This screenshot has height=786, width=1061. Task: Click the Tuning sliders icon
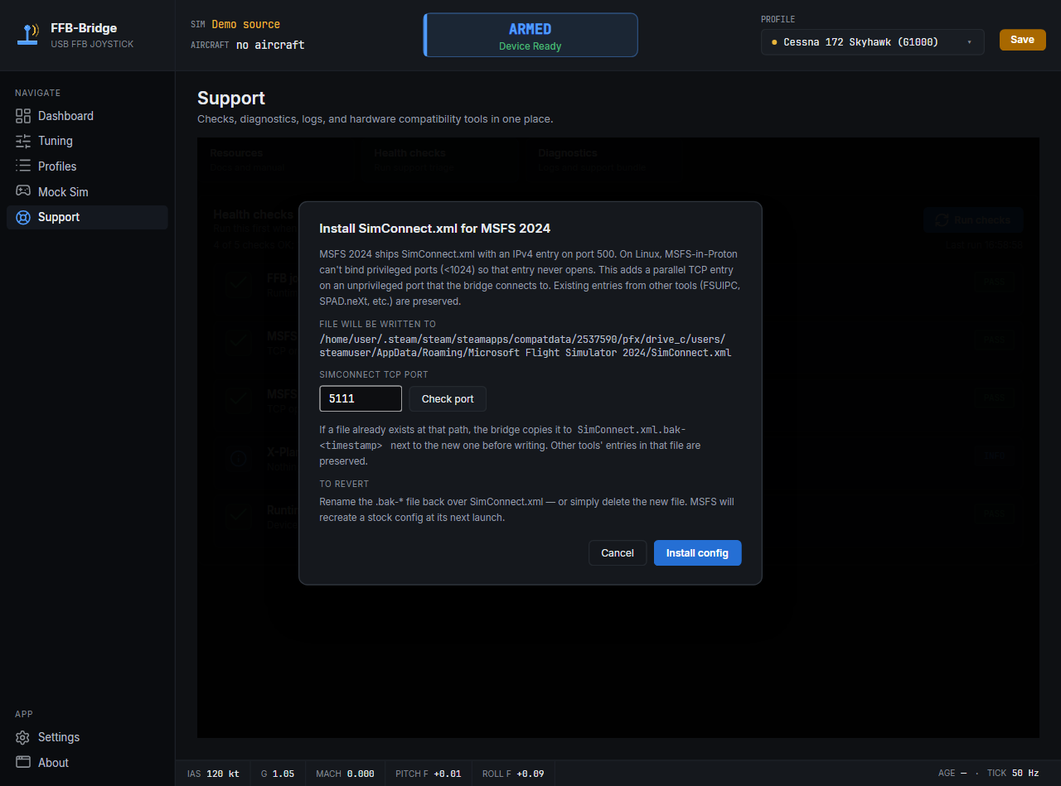pos(23,141)
